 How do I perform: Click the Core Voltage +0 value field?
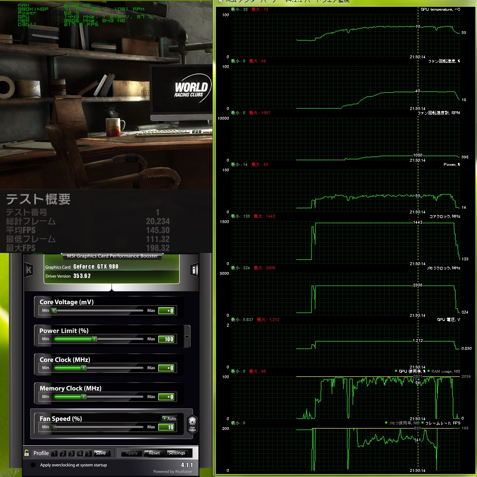(166, 311)
